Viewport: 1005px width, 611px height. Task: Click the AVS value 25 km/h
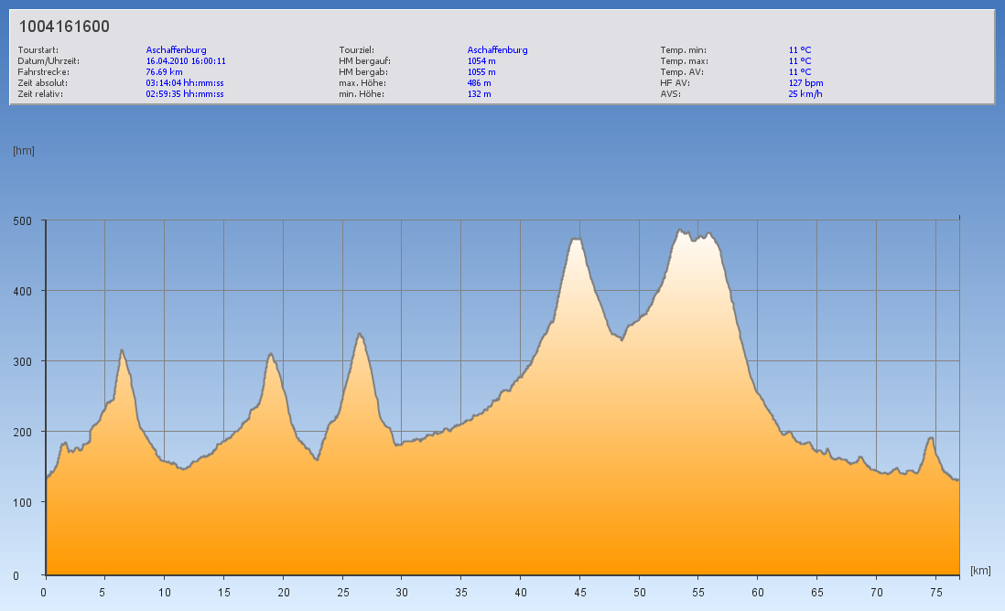click(x=805, y=94)
